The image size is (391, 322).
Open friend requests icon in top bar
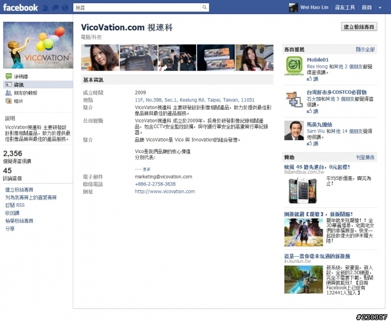45,8
